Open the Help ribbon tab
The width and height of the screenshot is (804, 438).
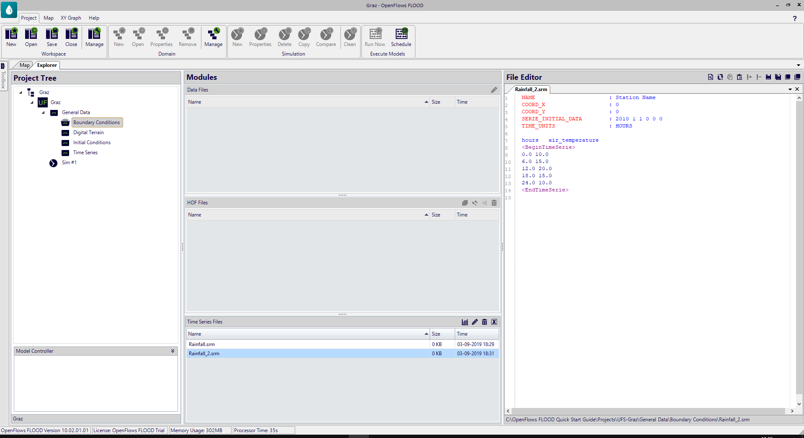pyautogui.click(x=94, y=18)
